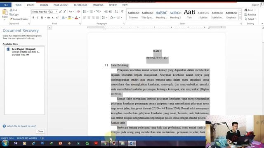Screen dimensions: 264x148
Task: Click the PAGE 1 OF 4 indicator
Action: tap(7, 138)
